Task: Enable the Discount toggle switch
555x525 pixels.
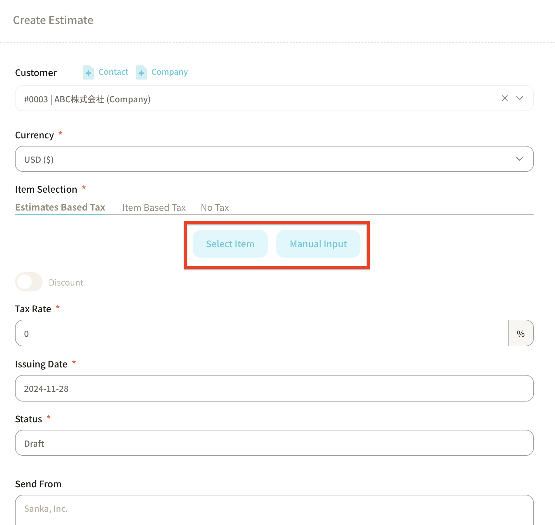Action: pyautogui.click(x=29, y=282)
